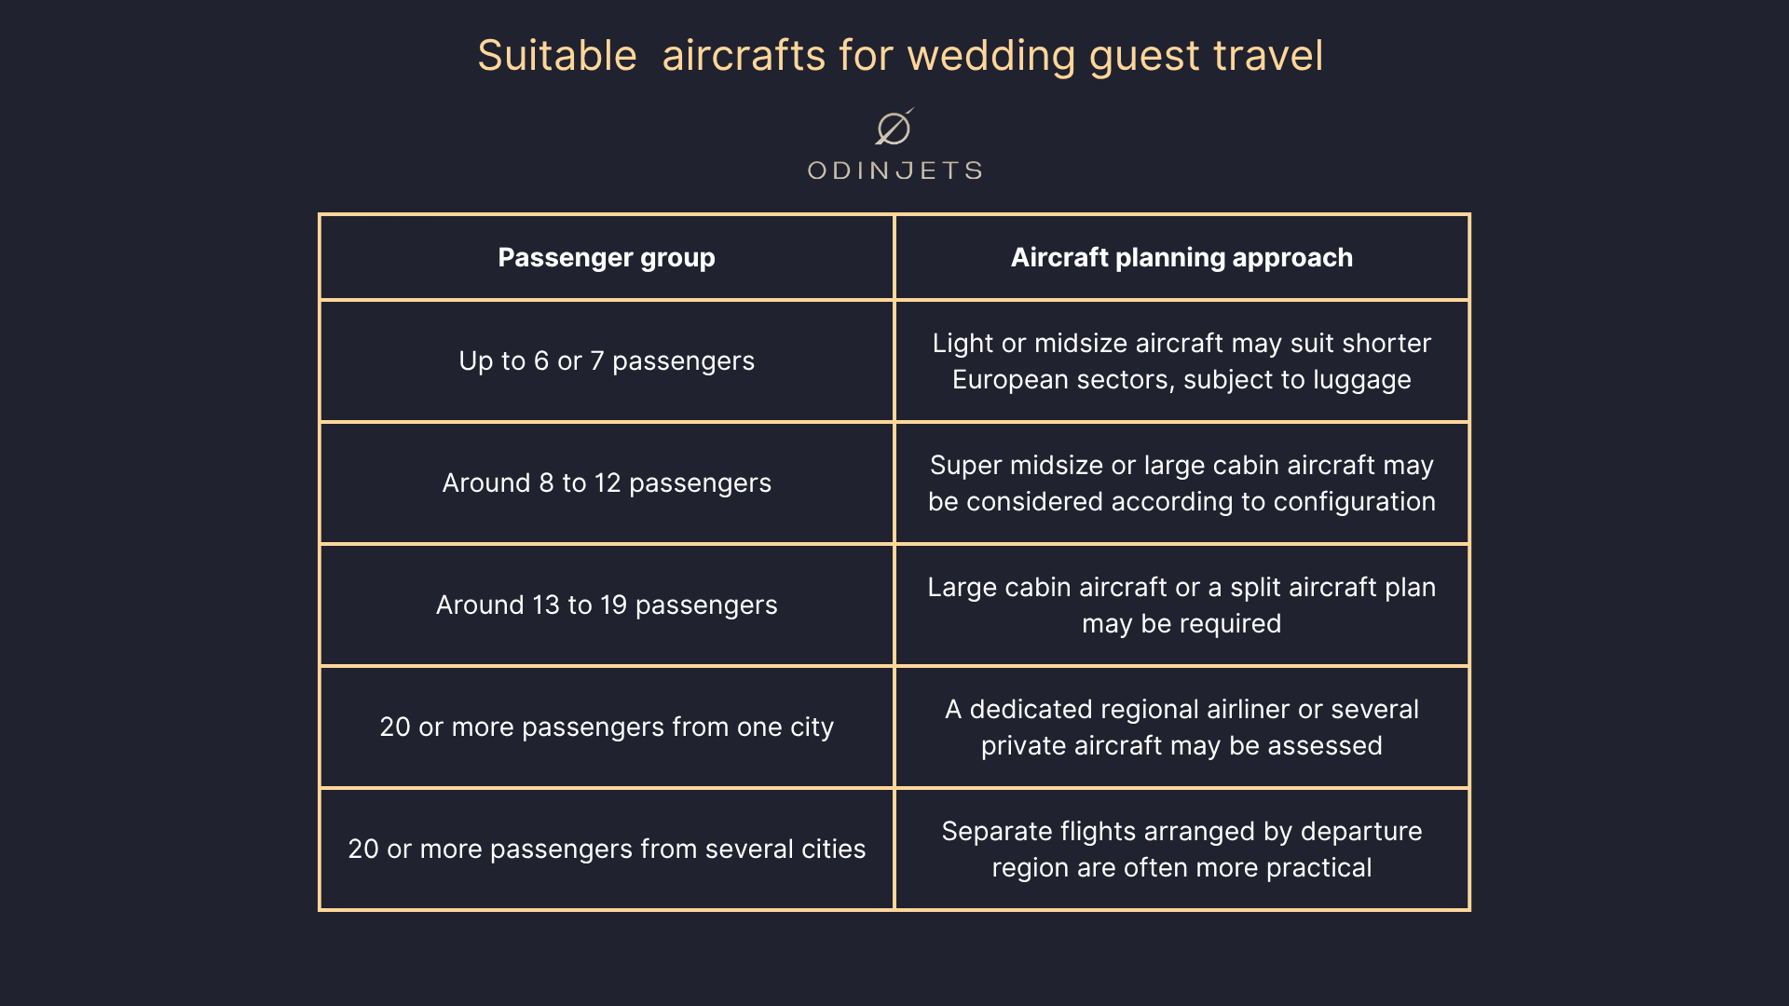This screenshot has height=1006, width=1789.
Task: Click 'private aircraft may be assessed' line
Action: tap(1181, 746)
